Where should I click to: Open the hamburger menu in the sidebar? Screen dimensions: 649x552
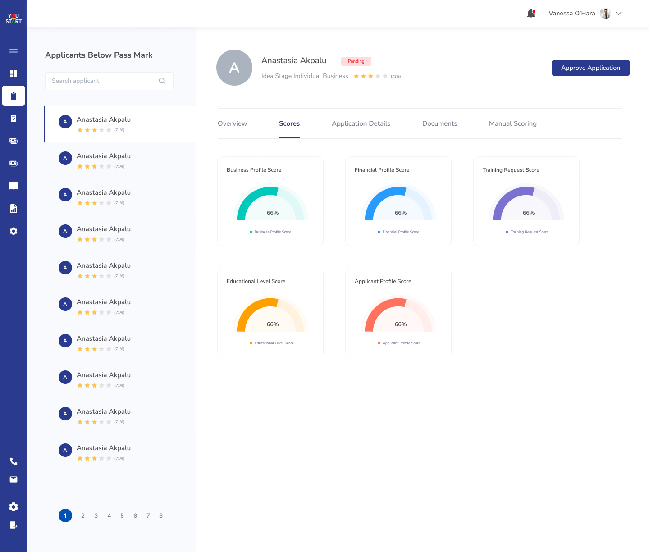(14, 52)
